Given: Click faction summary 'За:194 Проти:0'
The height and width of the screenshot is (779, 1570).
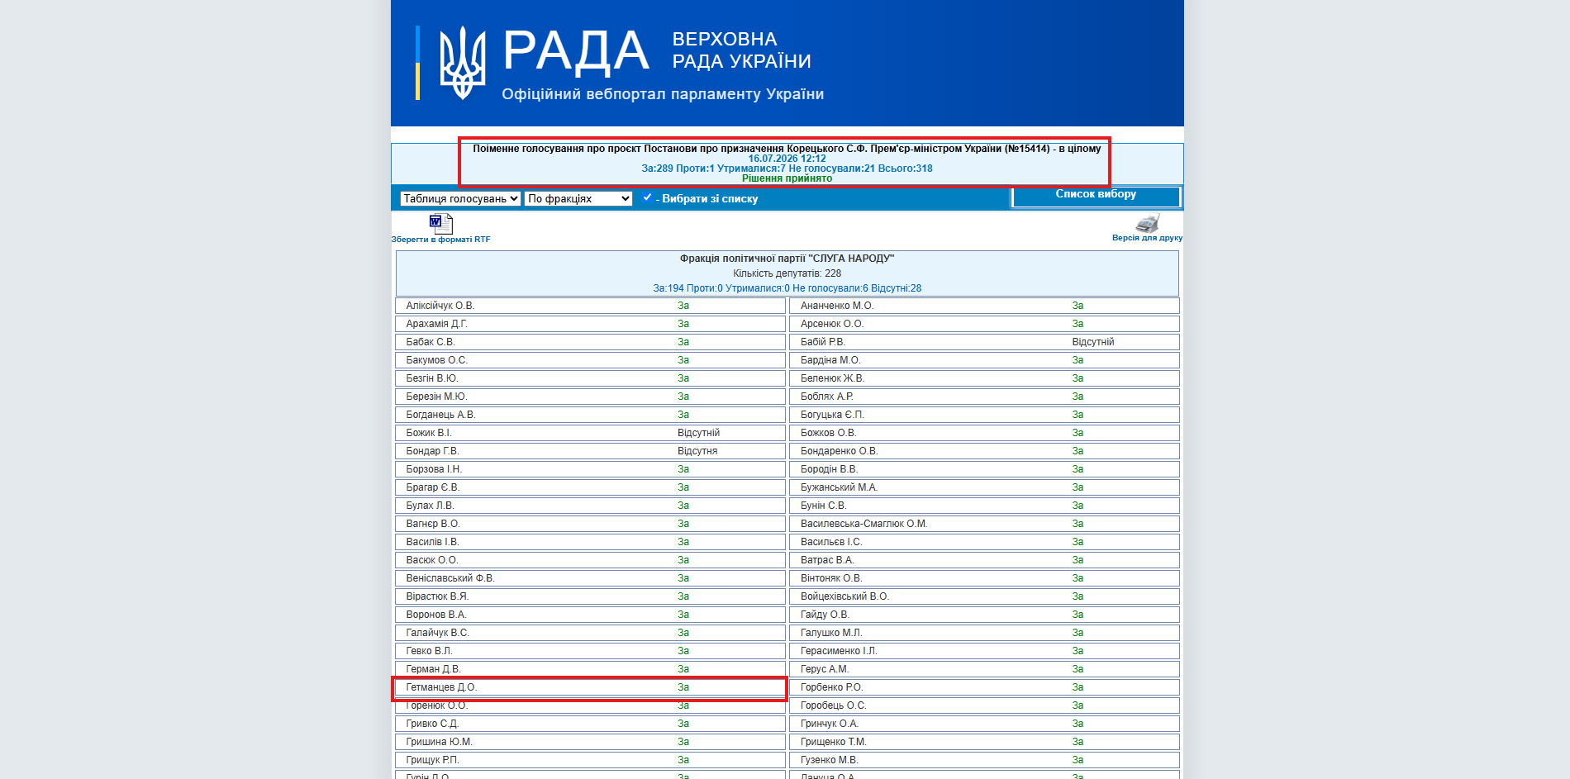Looking at the screenshot, I should click(787, 288).
